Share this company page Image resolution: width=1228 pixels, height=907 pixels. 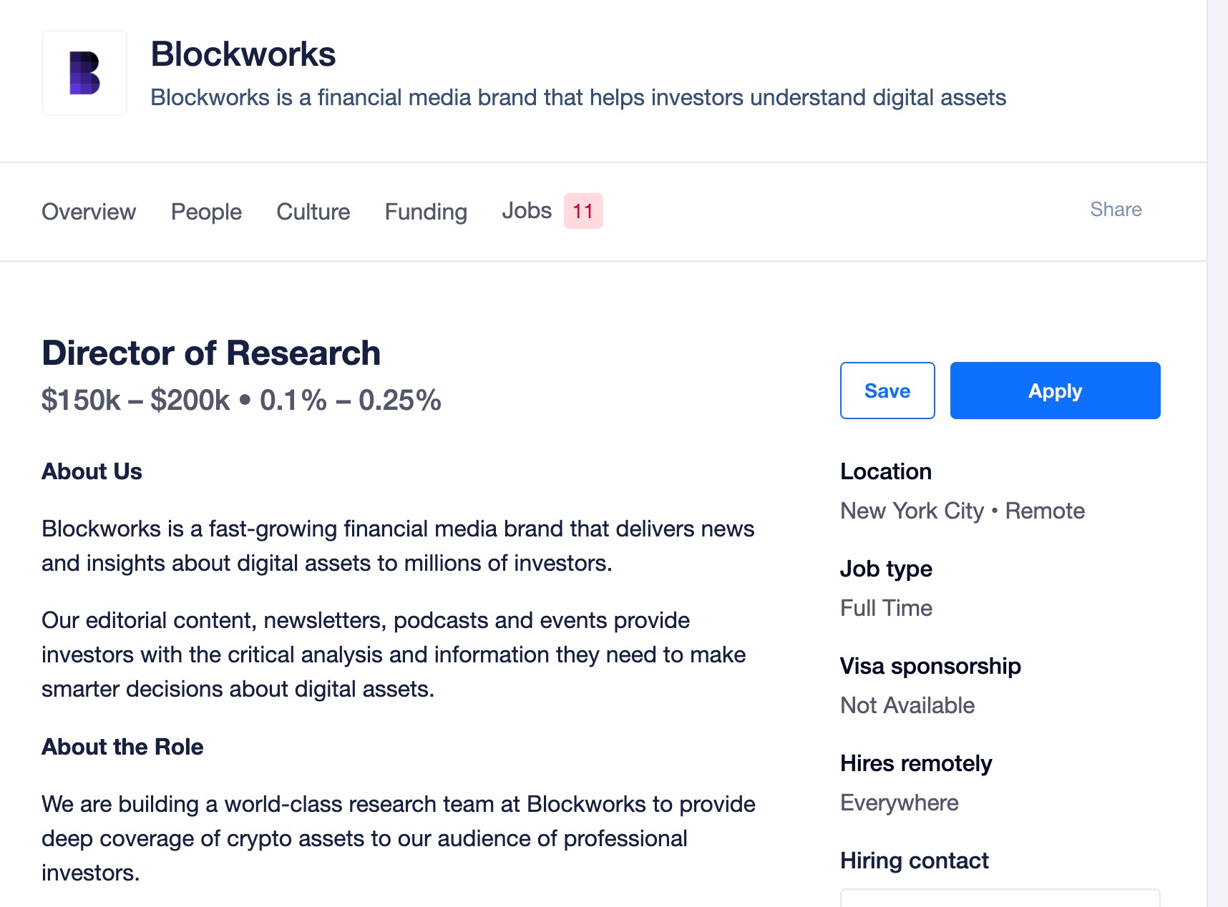click(1116, 210)
